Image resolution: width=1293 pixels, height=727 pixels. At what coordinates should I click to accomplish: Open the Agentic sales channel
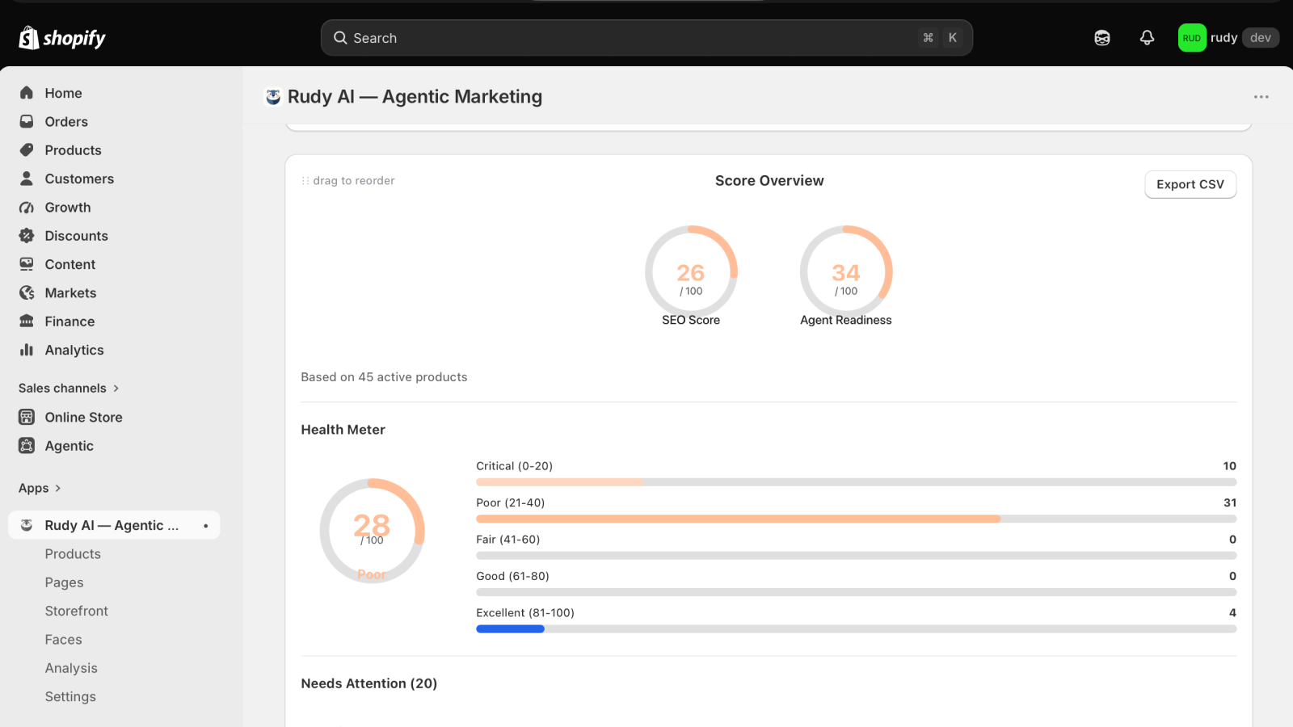click(x=69, y=446)
